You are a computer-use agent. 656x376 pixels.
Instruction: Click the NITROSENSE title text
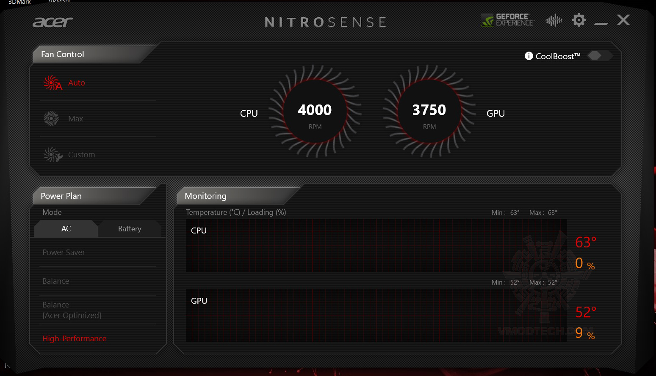325,22
